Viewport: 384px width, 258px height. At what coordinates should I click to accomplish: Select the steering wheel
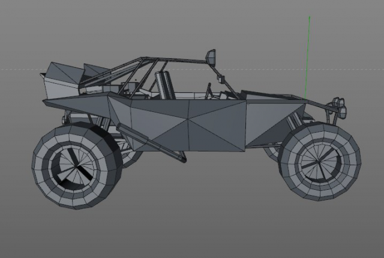(209, 91)
